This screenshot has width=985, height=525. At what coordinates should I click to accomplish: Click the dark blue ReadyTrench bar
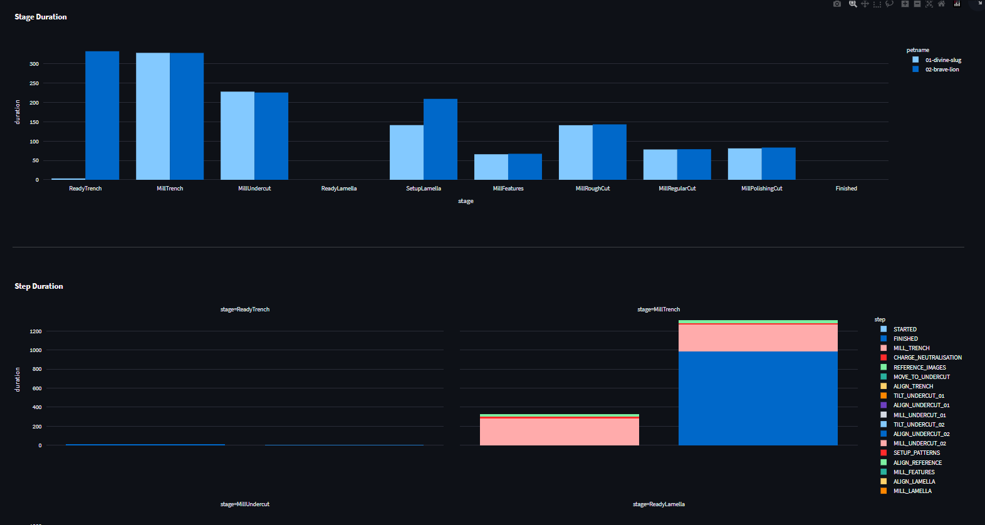coord(102,116)
